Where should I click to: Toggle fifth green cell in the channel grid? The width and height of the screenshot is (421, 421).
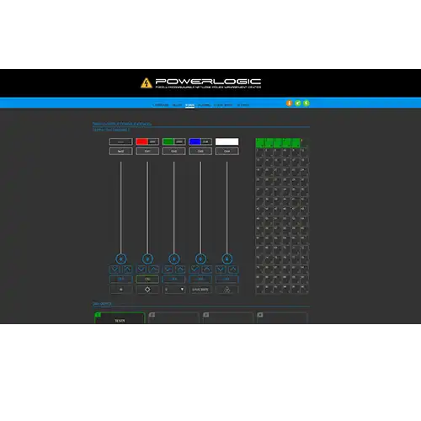pos(296,142)
